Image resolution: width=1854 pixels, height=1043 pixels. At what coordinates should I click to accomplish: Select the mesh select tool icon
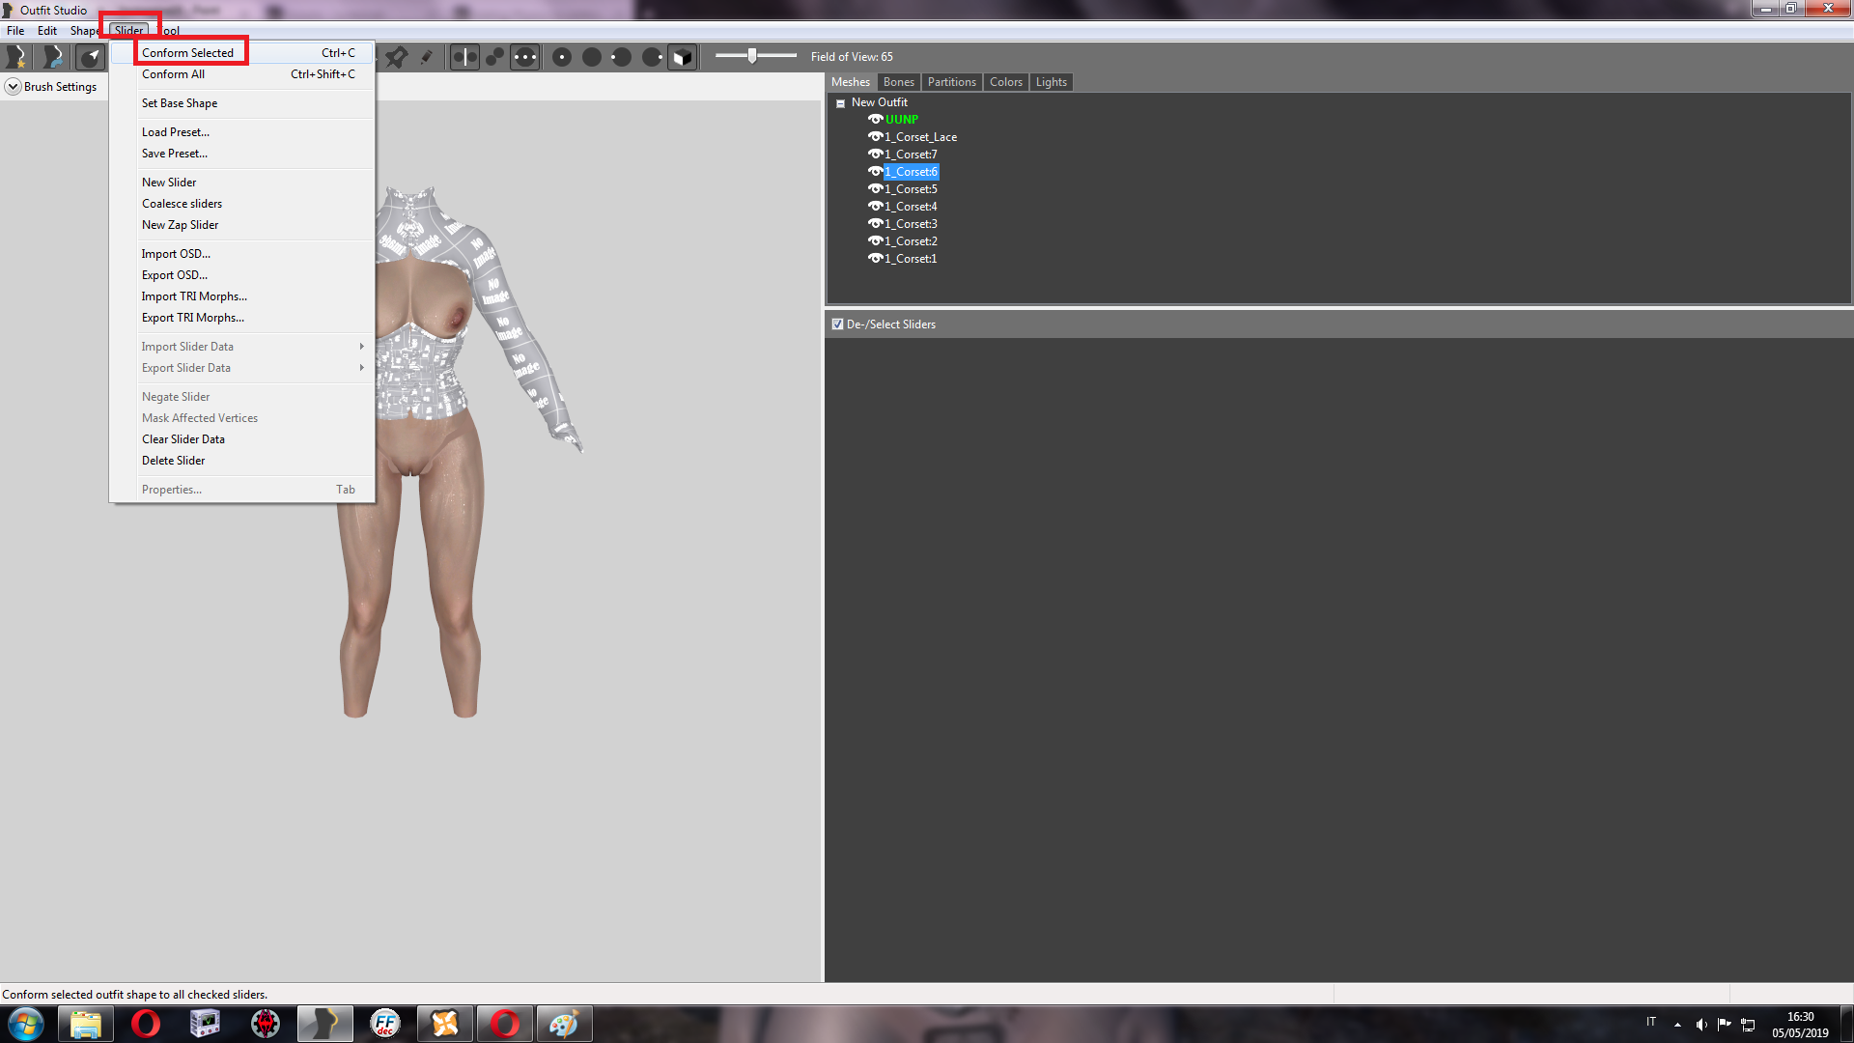[91, 57]
